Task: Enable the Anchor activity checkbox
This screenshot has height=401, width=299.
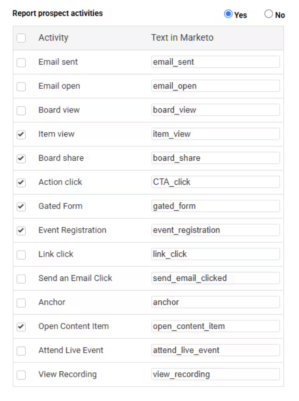Action: click(21, 302)
